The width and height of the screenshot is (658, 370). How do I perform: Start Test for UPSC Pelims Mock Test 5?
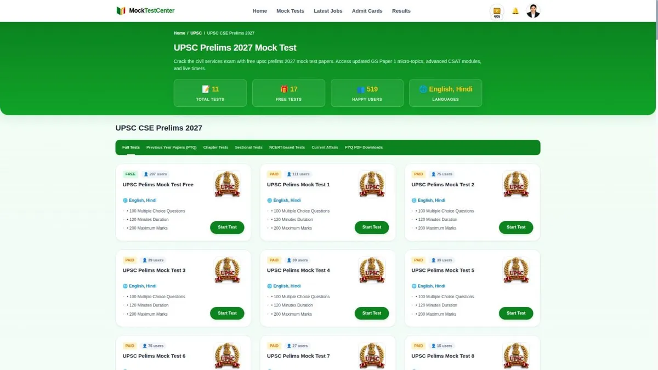tap(516, 314)
